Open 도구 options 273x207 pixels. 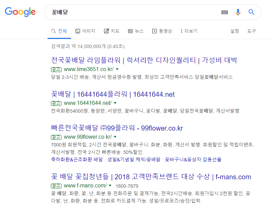coord(252,31)
